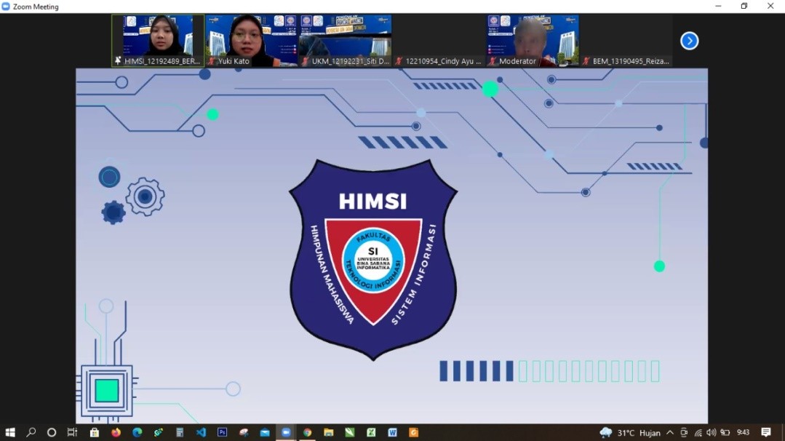Open Wi-Fi network settings in the tray
The height and width of the screenshot is (441, 785).
coord(698,432)
